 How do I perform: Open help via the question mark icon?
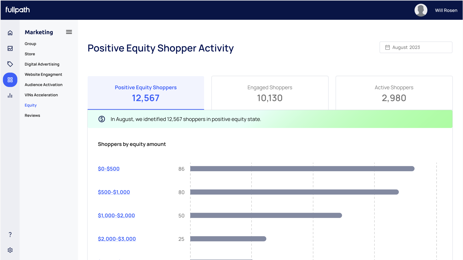(x=10, y=234)
